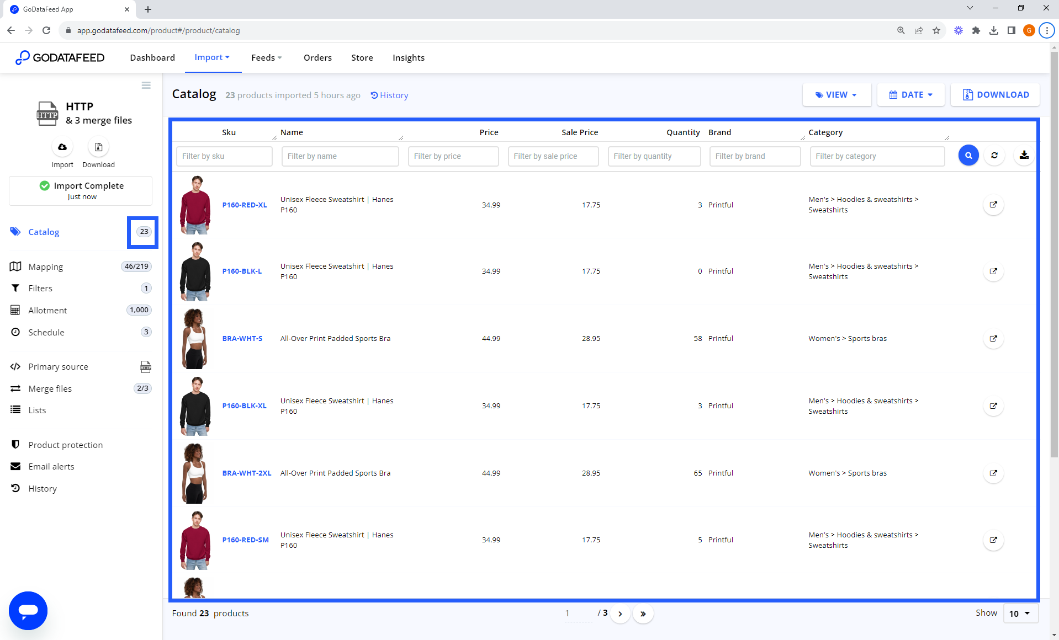Open the VIEW dropdown

(836, 95)
